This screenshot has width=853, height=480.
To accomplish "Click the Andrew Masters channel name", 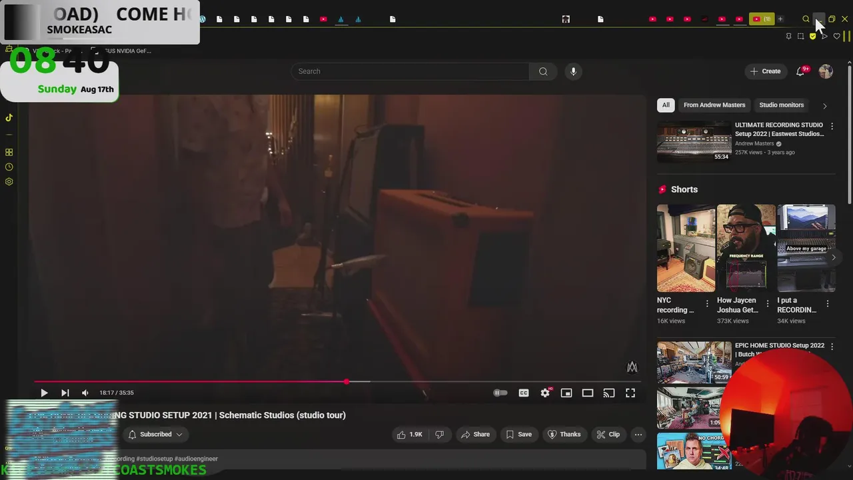I will pos(754,143).
